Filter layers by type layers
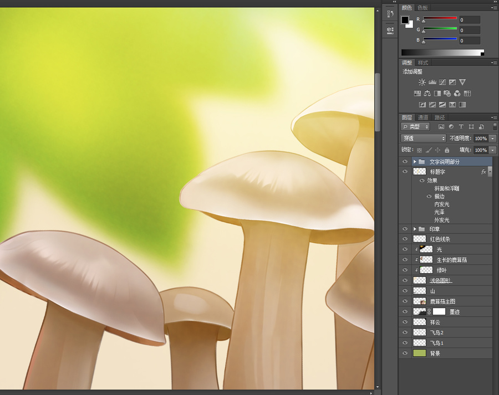Screen dimensions: 499x395 coord(461,126)
